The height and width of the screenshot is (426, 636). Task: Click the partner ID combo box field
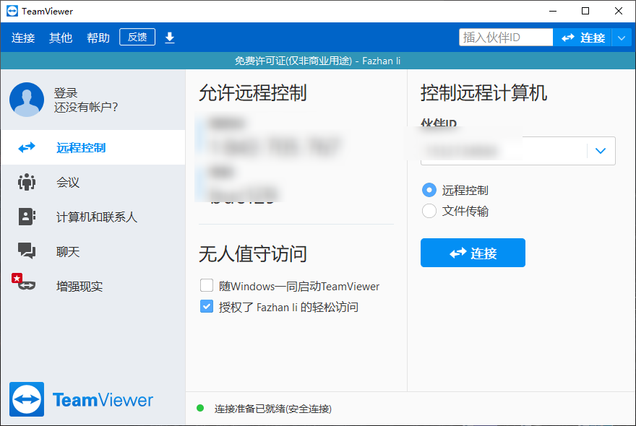point(518,151)
